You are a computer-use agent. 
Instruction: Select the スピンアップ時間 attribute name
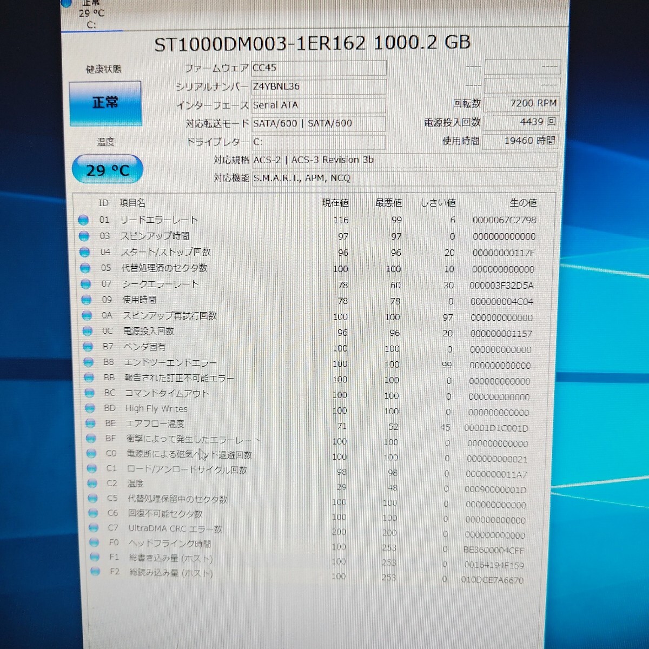click(155, 236)
